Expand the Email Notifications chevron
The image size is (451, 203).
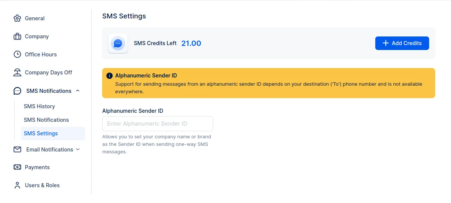[x=78, y=150]
